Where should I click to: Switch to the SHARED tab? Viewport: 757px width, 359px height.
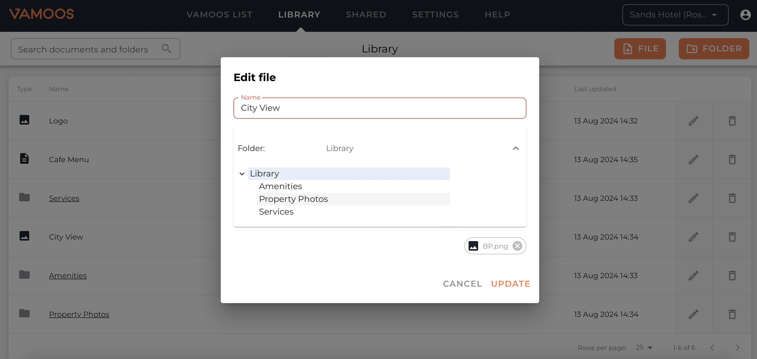coord(366,14)
